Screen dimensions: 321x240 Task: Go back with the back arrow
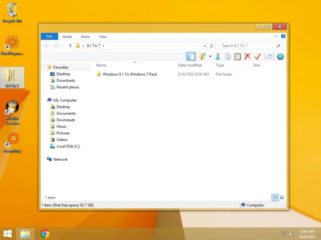coord(47,46)
